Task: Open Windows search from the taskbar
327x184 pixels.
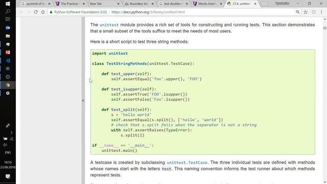Action: pos(8,11)
